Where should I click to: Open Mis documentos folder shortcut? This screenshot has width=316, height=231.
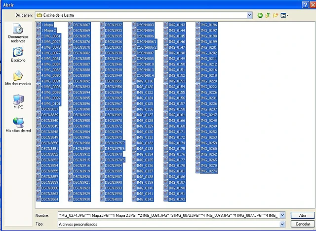coord(18,78)
